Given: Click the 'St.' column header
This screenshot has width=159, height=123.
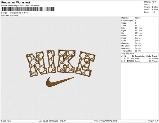Looking at the screenshot, I should pos(133,56).
